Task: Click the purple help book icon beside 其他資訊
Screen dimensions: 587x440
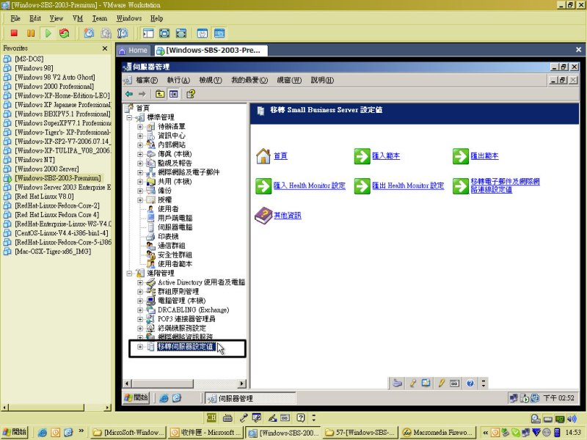Action: tap(263, 216)
